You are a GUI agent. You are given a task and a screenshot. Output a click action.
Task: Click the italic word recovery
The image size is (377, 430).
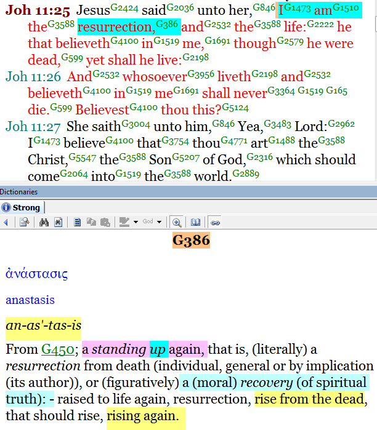click(x=267, y=383)
